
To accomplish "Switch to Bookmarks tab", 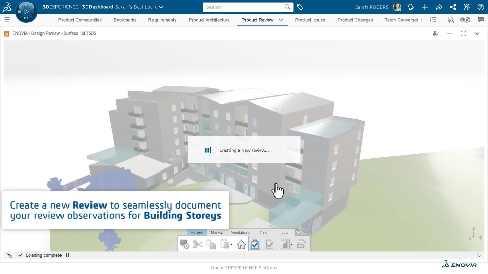I will click(x=125, y=20).
